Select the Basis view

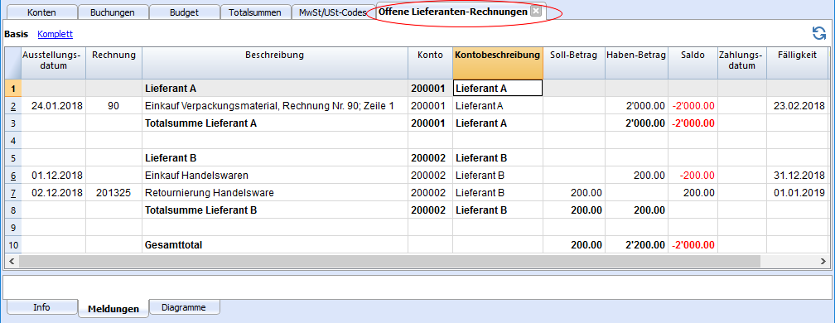click(16, 34)
